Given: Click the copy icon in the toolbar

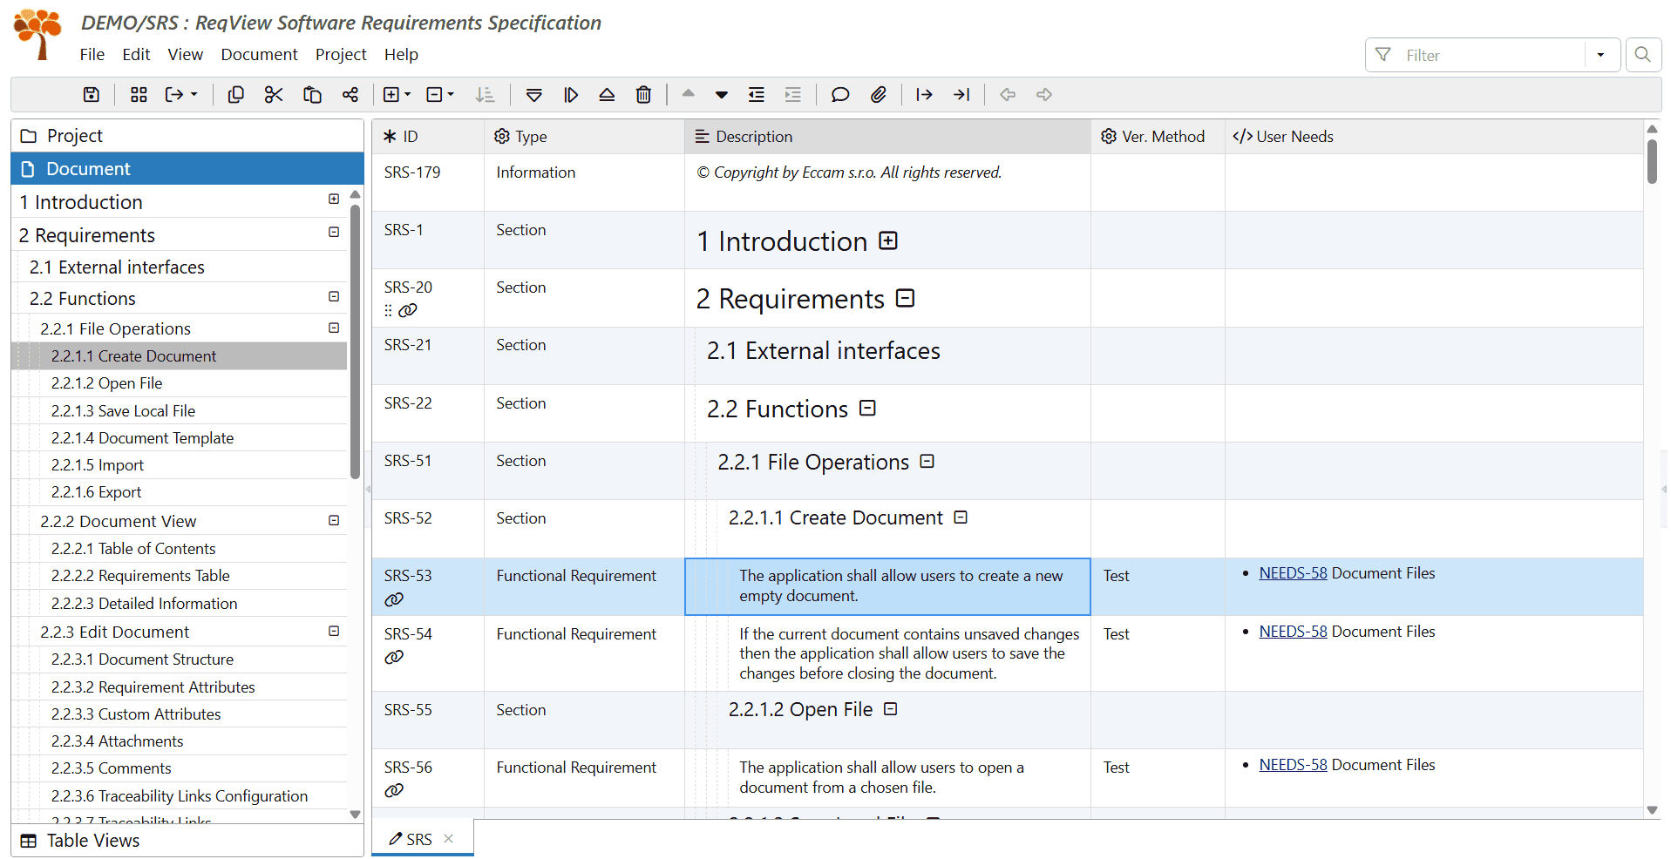Looking at the screenshot, I should pyautogui.click(x=235, y=95).
